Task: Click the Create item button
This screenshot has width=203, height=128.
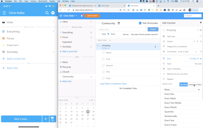Action: pos(153,29)
